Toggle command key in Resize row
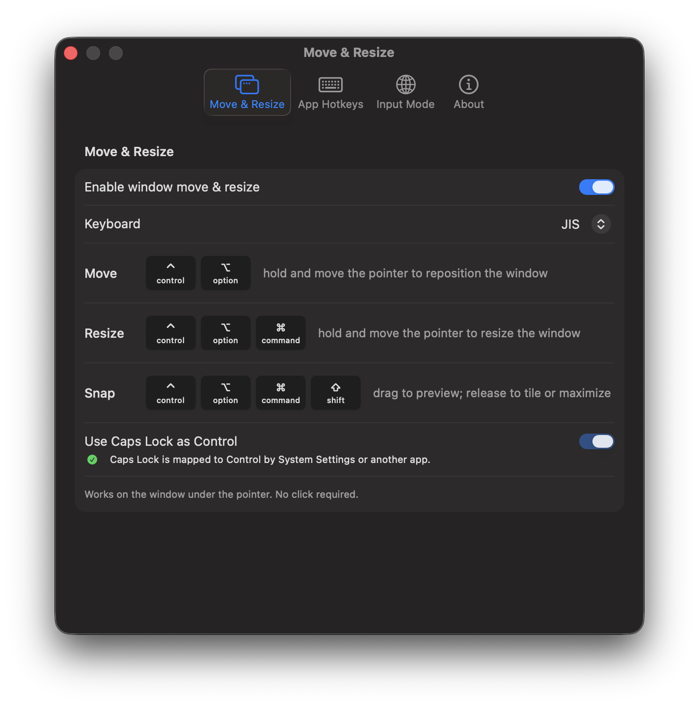The image size is (699, 707). pos(281,333)
